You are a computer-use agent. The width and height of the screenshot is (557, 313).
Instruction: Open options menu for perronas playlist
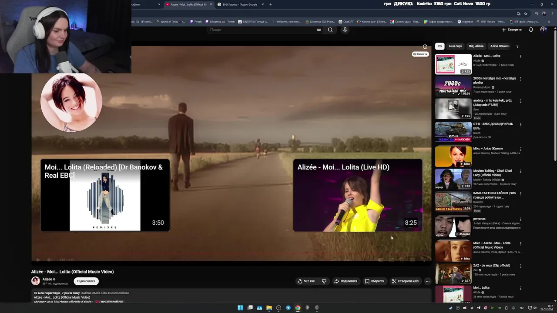point(520,219)
